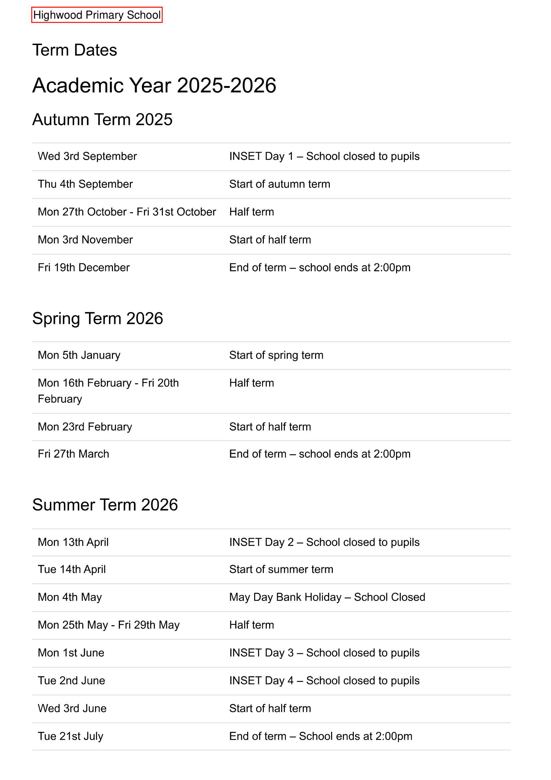551x780 pixels.
Task: Click the Spring Term 2026 heading
Action: 97,318
